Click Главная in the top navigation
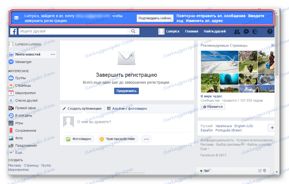This screenshot has width=289, height=184. (x=192, y=31)
